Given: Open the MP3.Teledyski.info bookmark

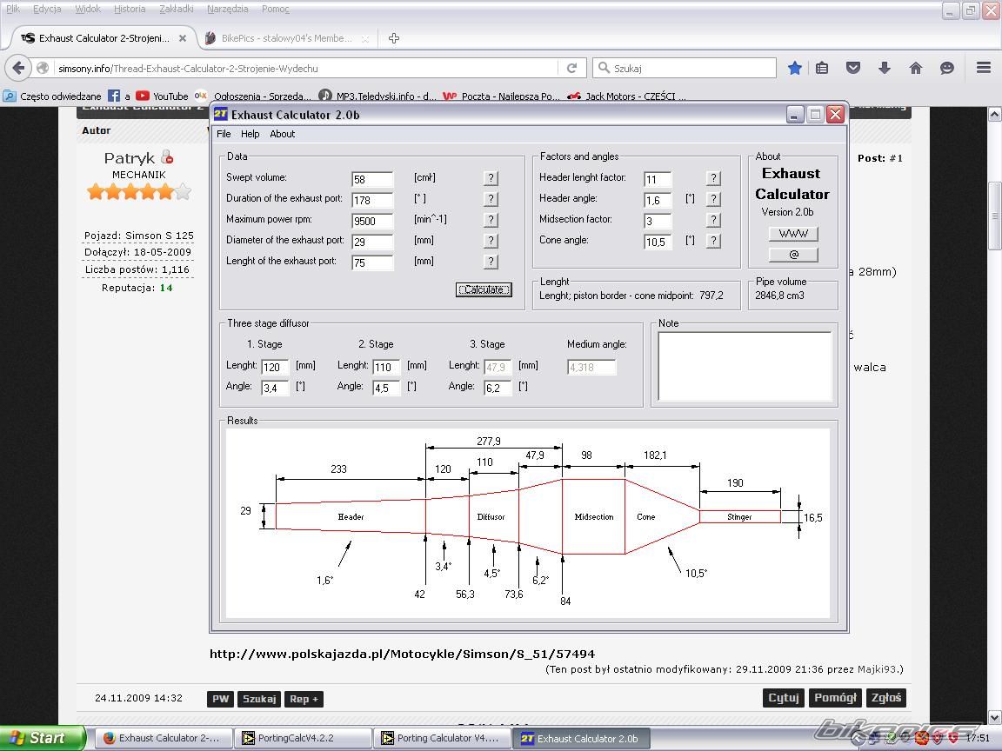Looking at the screenshot, I should click(377, 96).
